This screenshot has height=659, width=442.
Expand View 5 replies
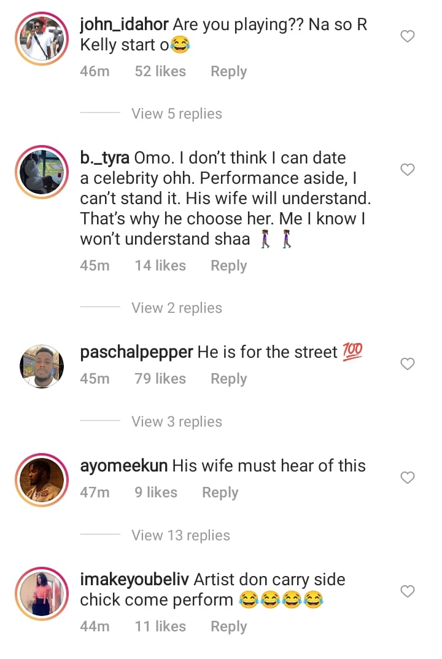coord(177,114)
